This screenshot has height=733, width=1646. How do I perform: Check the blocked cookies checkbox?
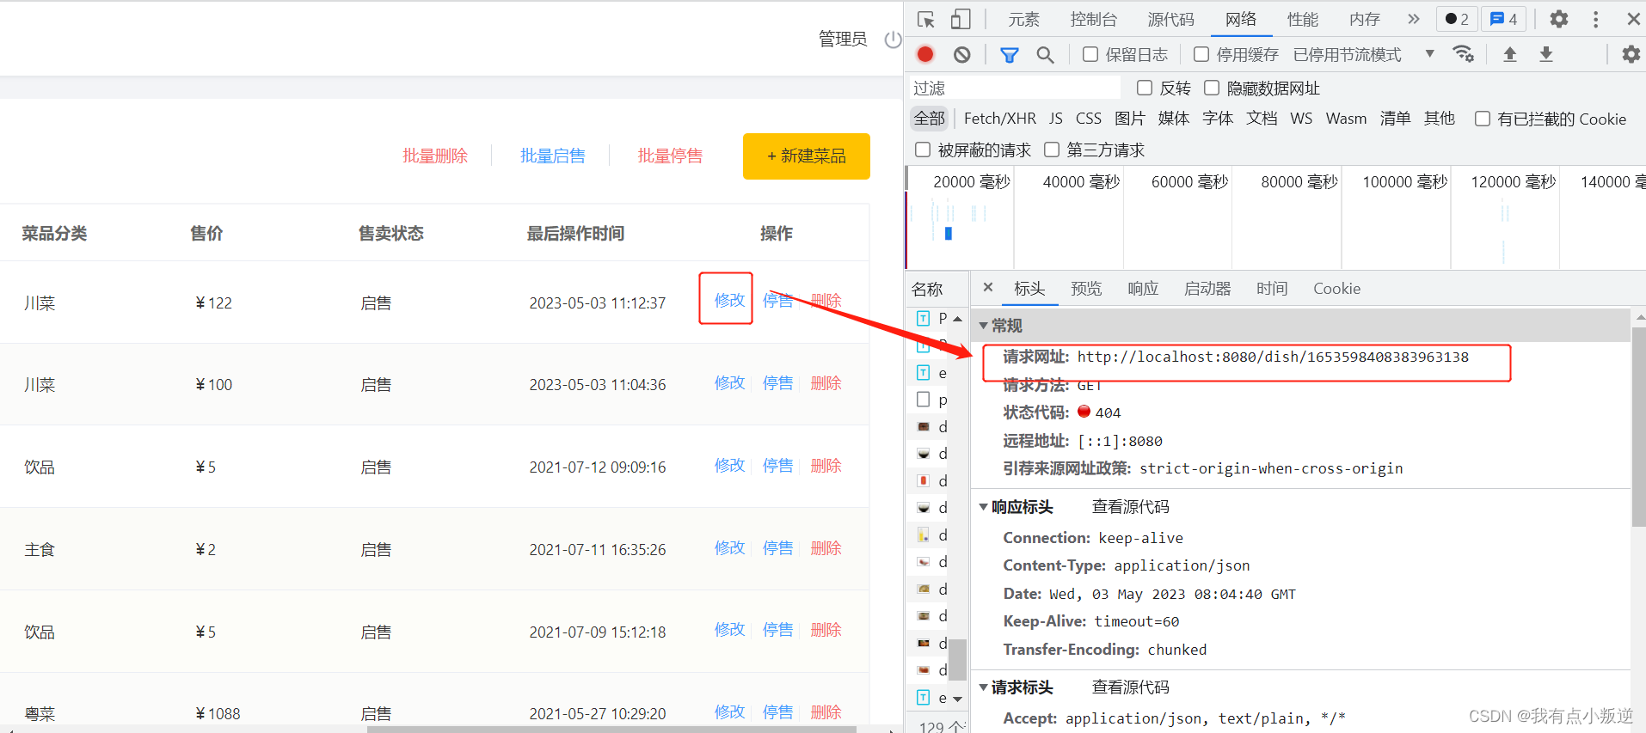pos(1483,119)
